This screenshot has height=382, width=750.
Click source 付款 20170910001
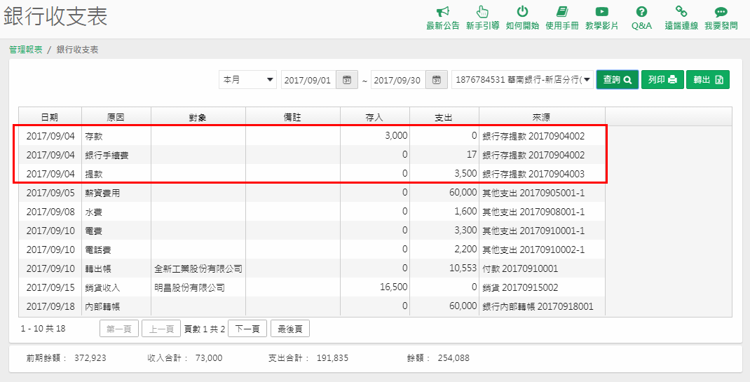tap(520, 268)
